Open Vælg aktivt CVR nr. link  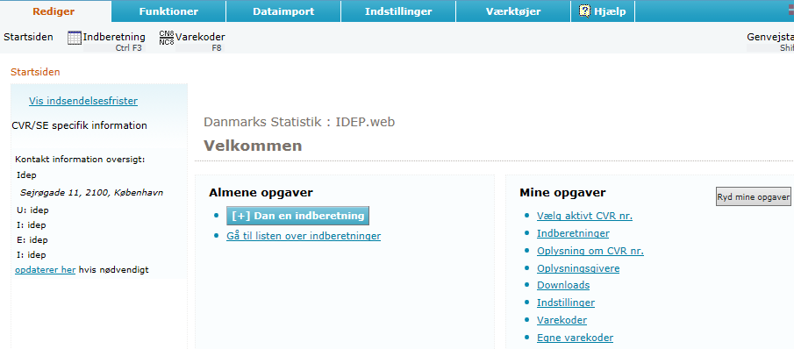coord(584,216)
